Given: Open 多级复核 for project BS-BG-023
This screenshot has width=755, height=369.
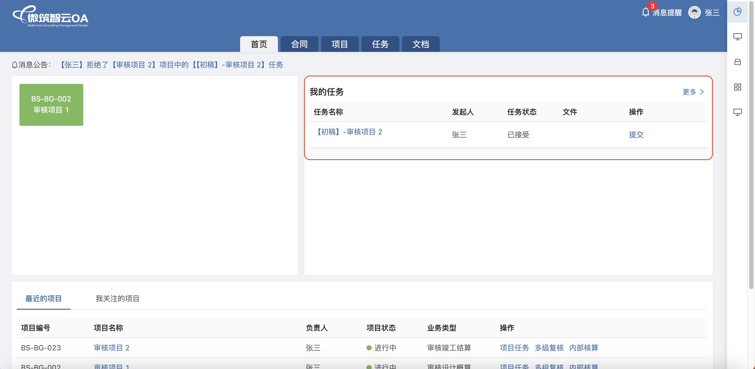Looking at the screenshot, I should (x=549, y=348).
